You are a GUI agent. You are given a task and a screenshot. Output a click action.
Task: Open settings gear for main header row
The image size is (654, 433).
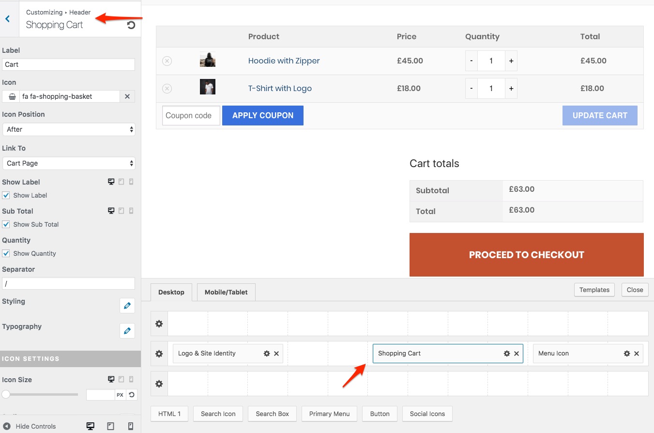159,354
